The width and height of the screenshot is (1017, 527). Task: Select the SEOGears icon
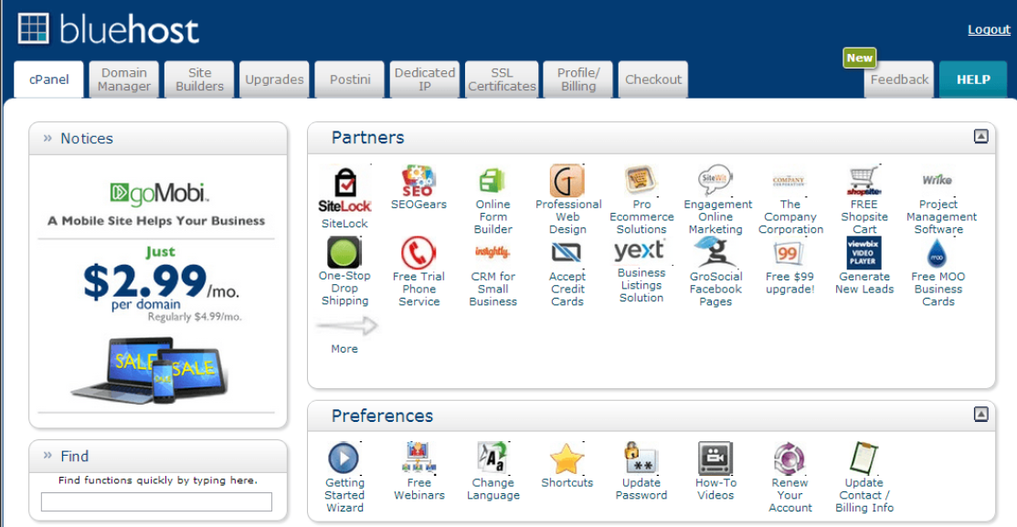point(418,178)
